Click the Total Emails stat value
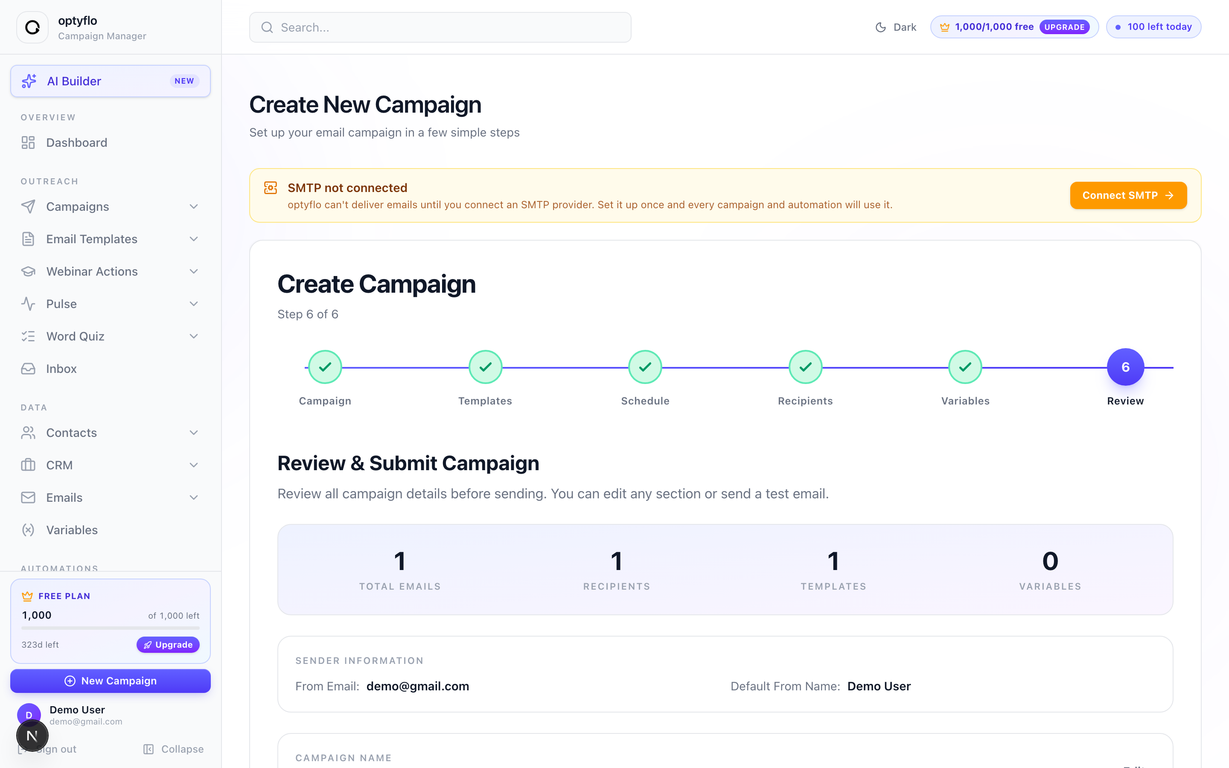Screen dimensions: 1229x768 pyautogui.click(x=400, y=561)
